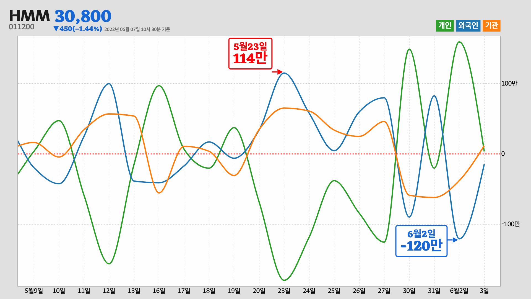Click the orange 기관 legend label

point(491,26)
